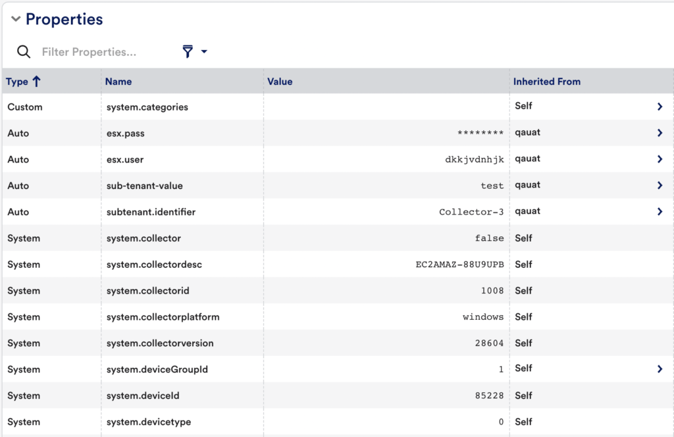Open the system.categories row arrow
This screenshot has width=674, height=437.
(x=660, y=107)
